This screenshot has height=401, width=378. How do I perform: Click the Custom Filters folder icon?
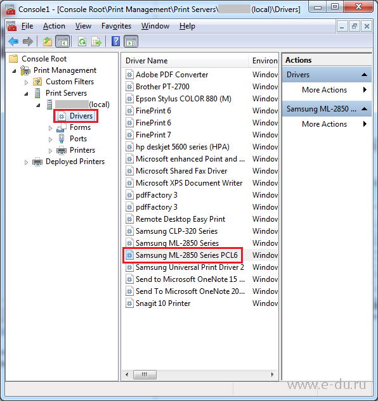[x=37, y=82]
